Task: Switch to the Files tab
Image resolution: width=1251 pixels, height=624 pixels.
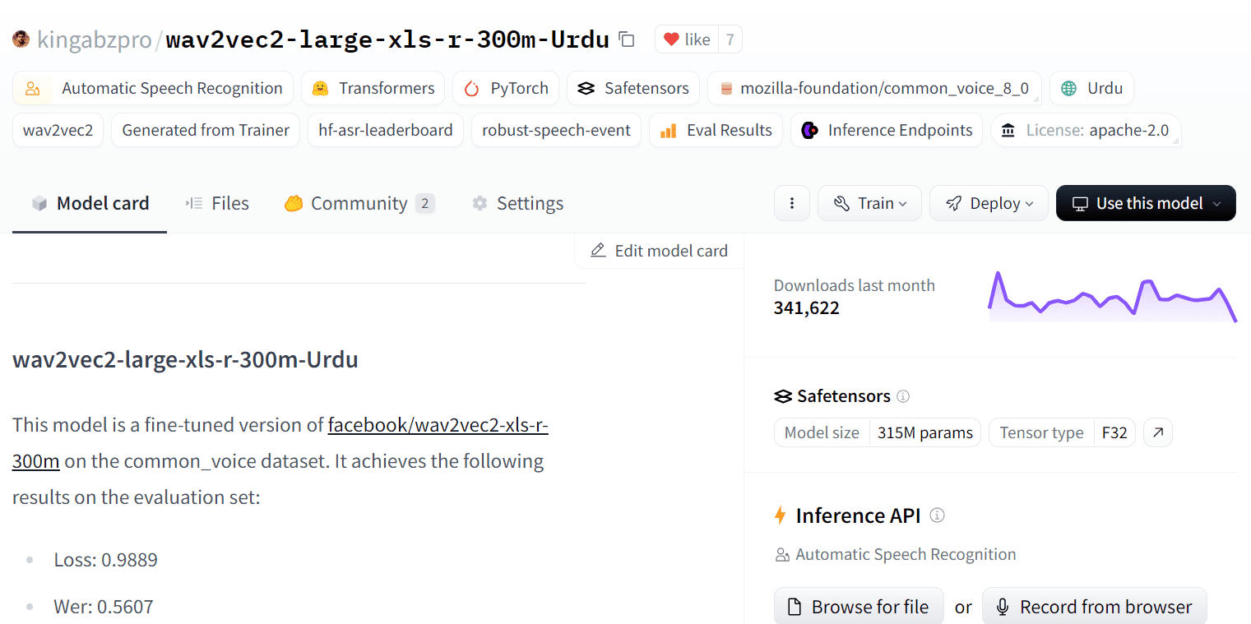Action: coord(217,203)
